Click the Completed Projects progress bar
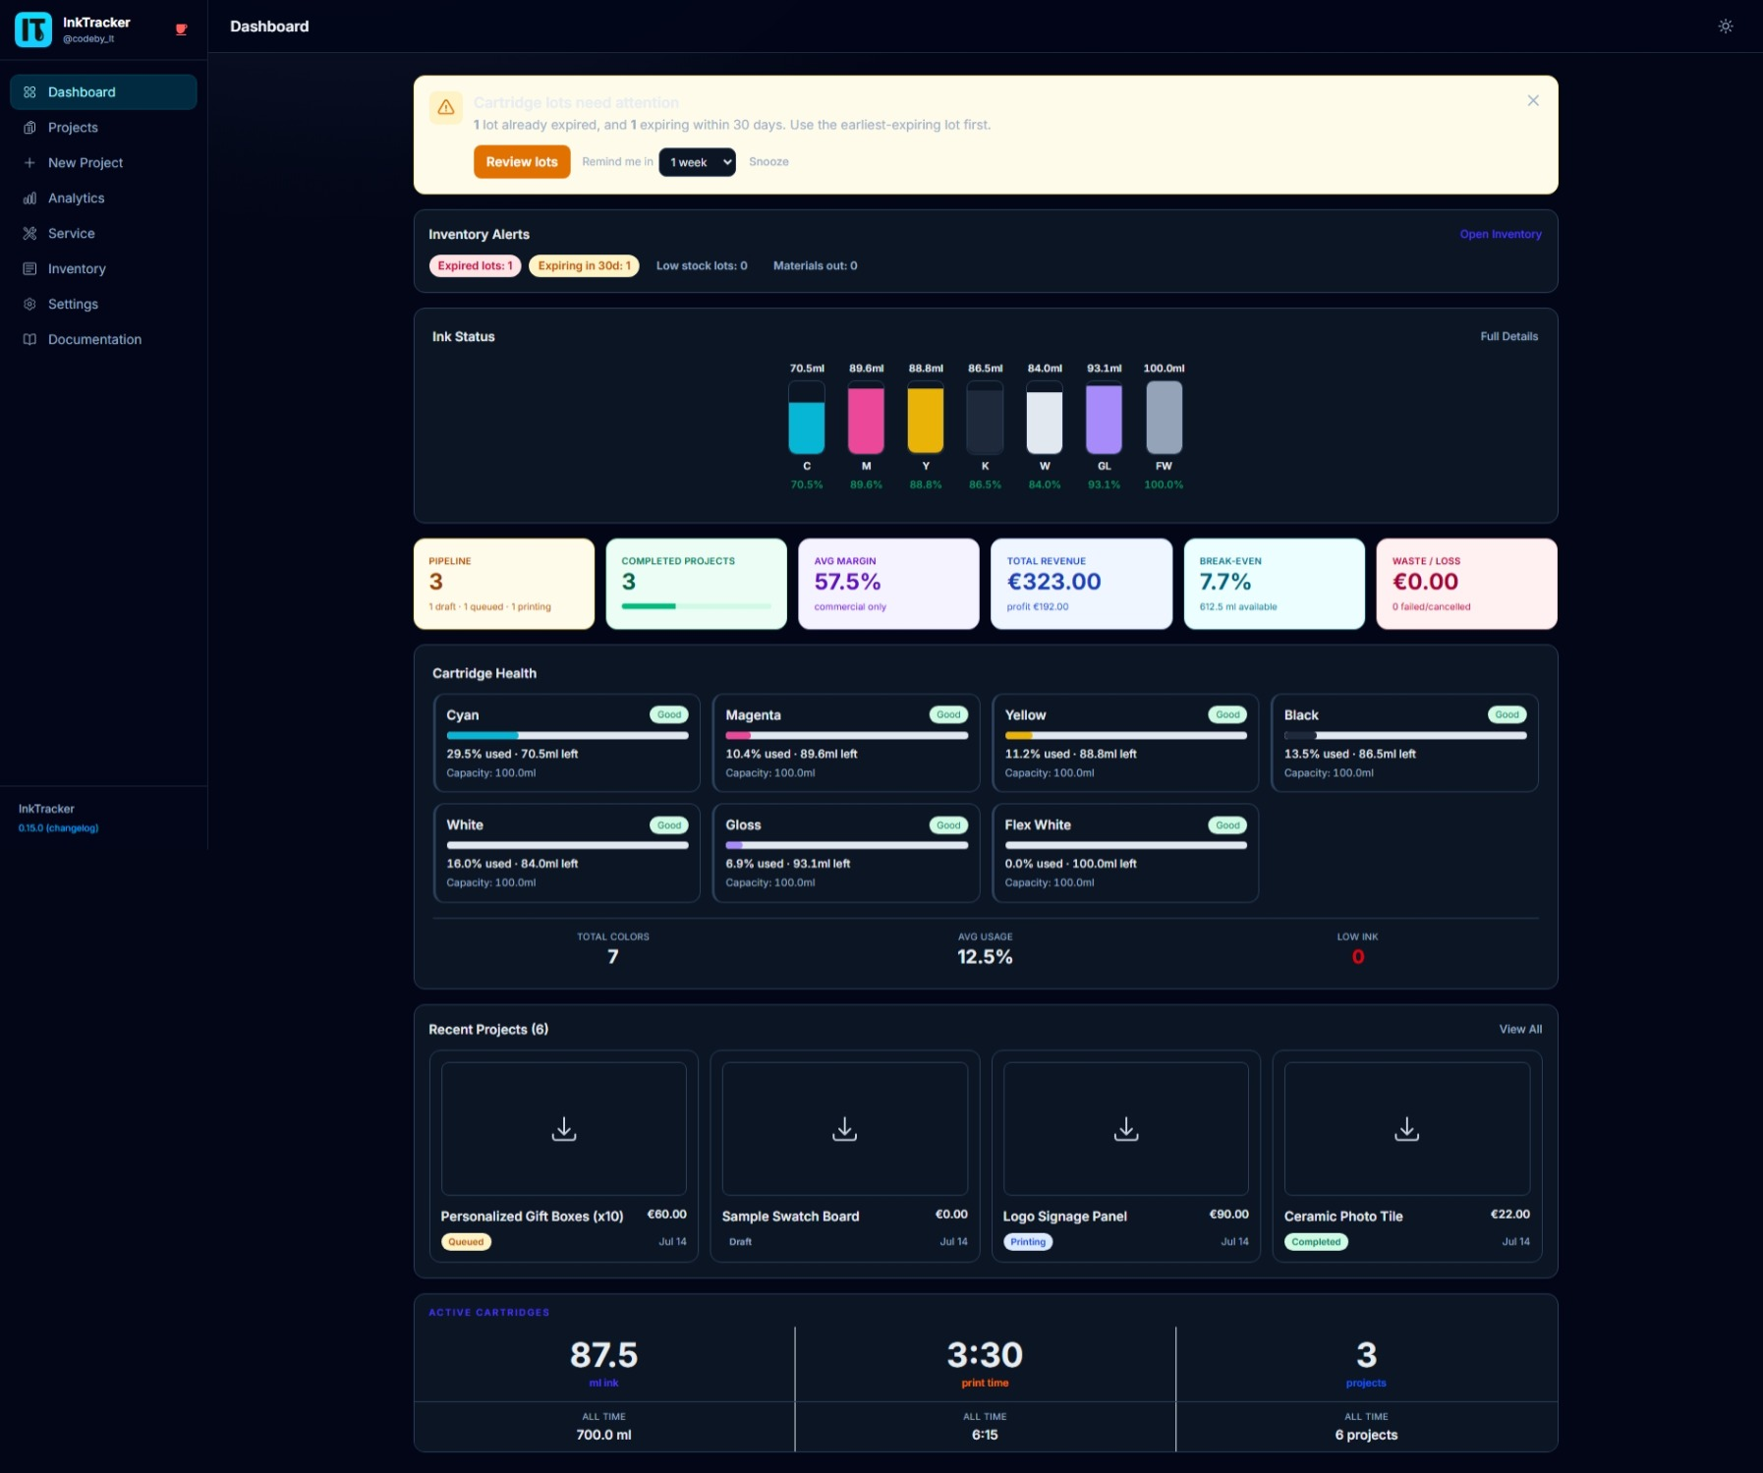Screen dimensions: 1763x1473 pyautogui.click(x=696, y=606)
